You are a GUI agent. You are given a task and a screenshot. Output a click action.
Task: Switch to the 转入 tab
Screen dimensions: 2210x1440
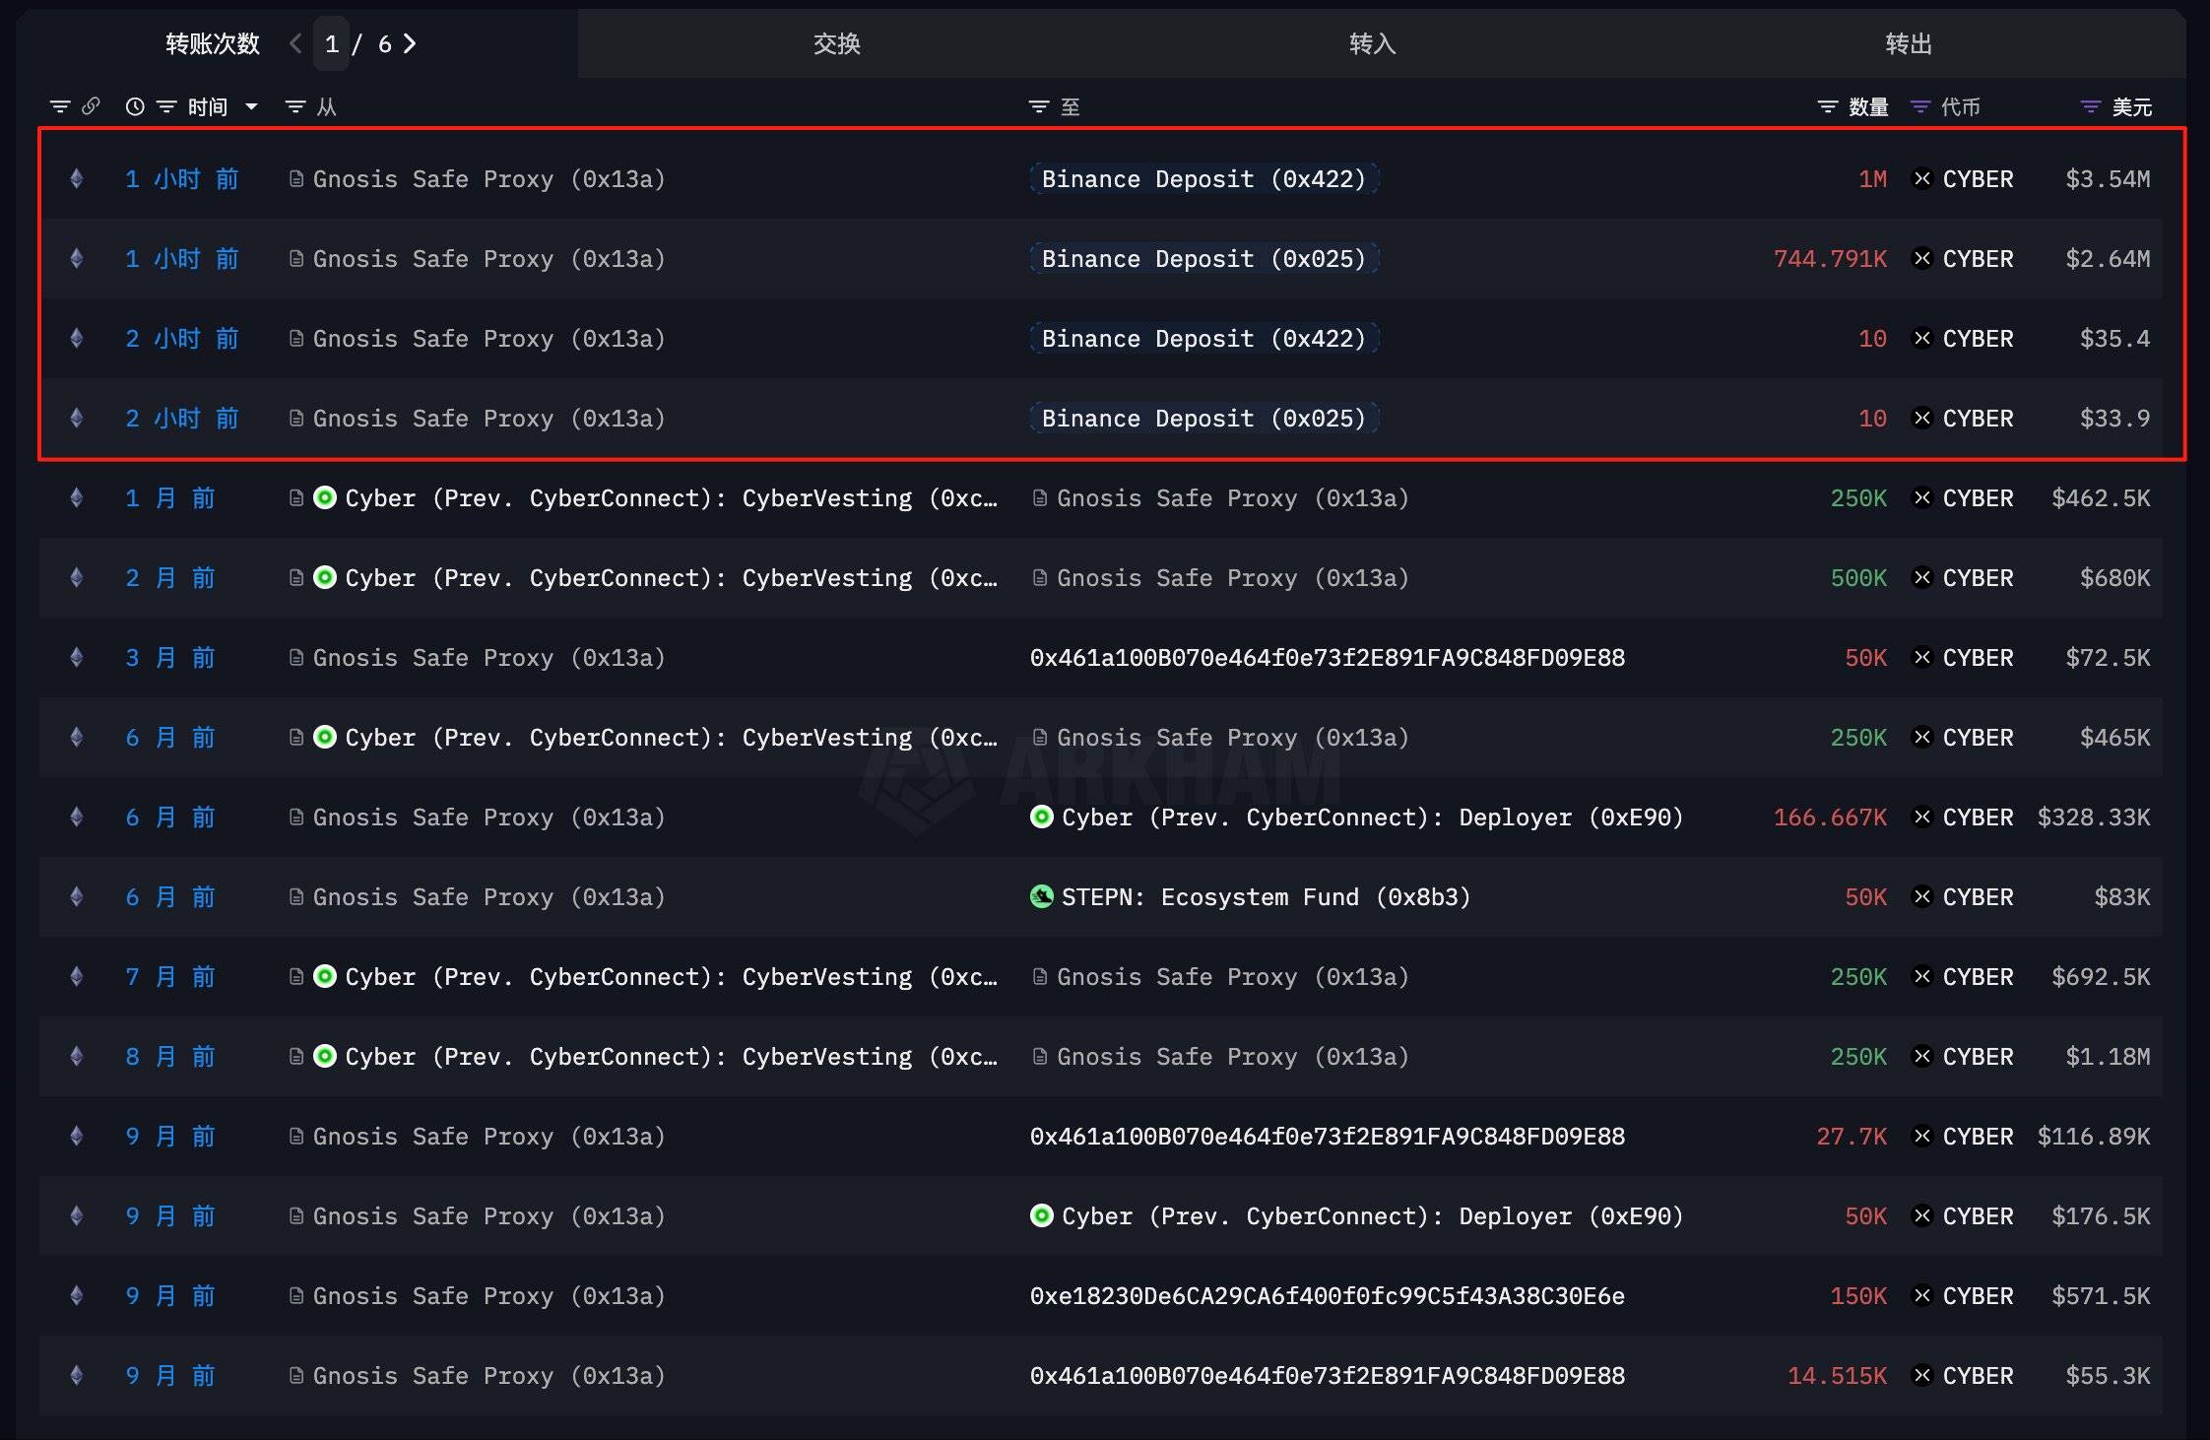pos(1372,43)
